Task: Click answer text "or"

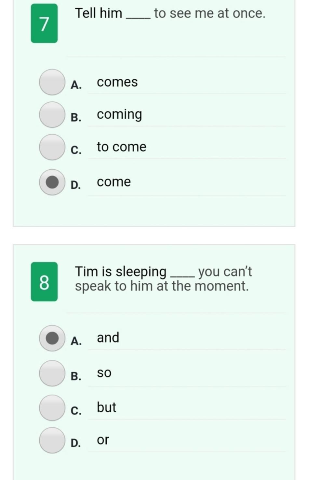Action: coord(103,440)
